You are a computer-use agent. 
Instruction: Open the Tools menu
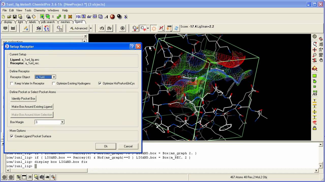tap(28, 10)
